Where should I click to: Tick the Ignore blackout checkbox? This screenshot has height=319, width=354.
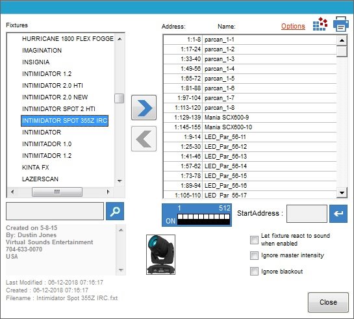[254, 271]
